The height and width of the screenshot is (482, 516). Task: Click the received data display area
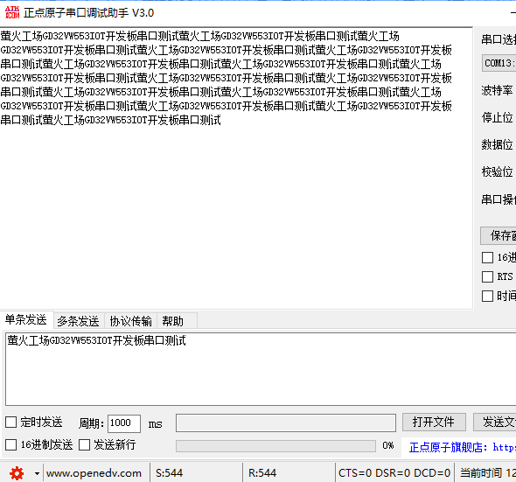(x=236, y=168)
